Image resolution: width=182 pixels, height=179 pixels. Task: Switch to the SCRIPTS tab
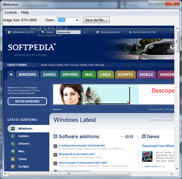point(125,75)
